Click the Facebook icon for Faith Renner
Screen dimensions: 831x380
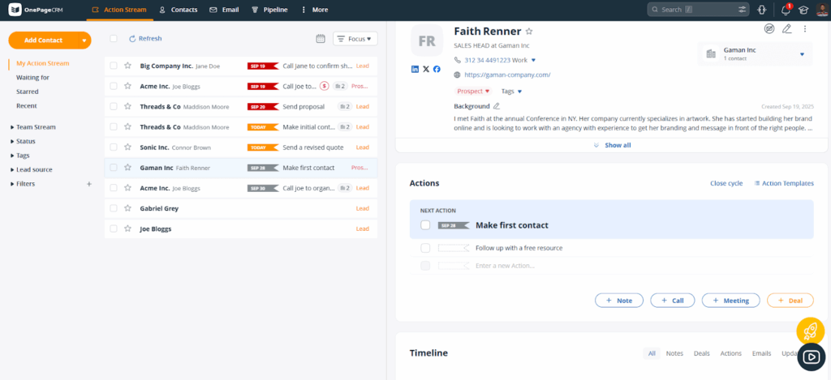click(x=437, y=69)
